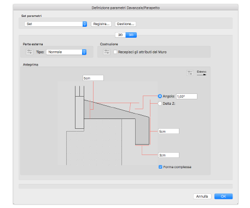Click the sill preview drawing
This screenshot has height=208, width=250.
coord(108,123)
